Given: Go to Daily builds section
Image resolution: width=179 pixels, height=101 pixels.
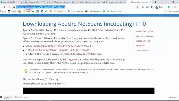Looking at the screenshot, I should click(x=140, y=46).
